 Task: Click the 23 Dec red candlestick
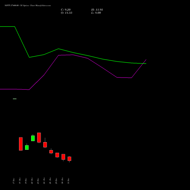click(39, 138)
